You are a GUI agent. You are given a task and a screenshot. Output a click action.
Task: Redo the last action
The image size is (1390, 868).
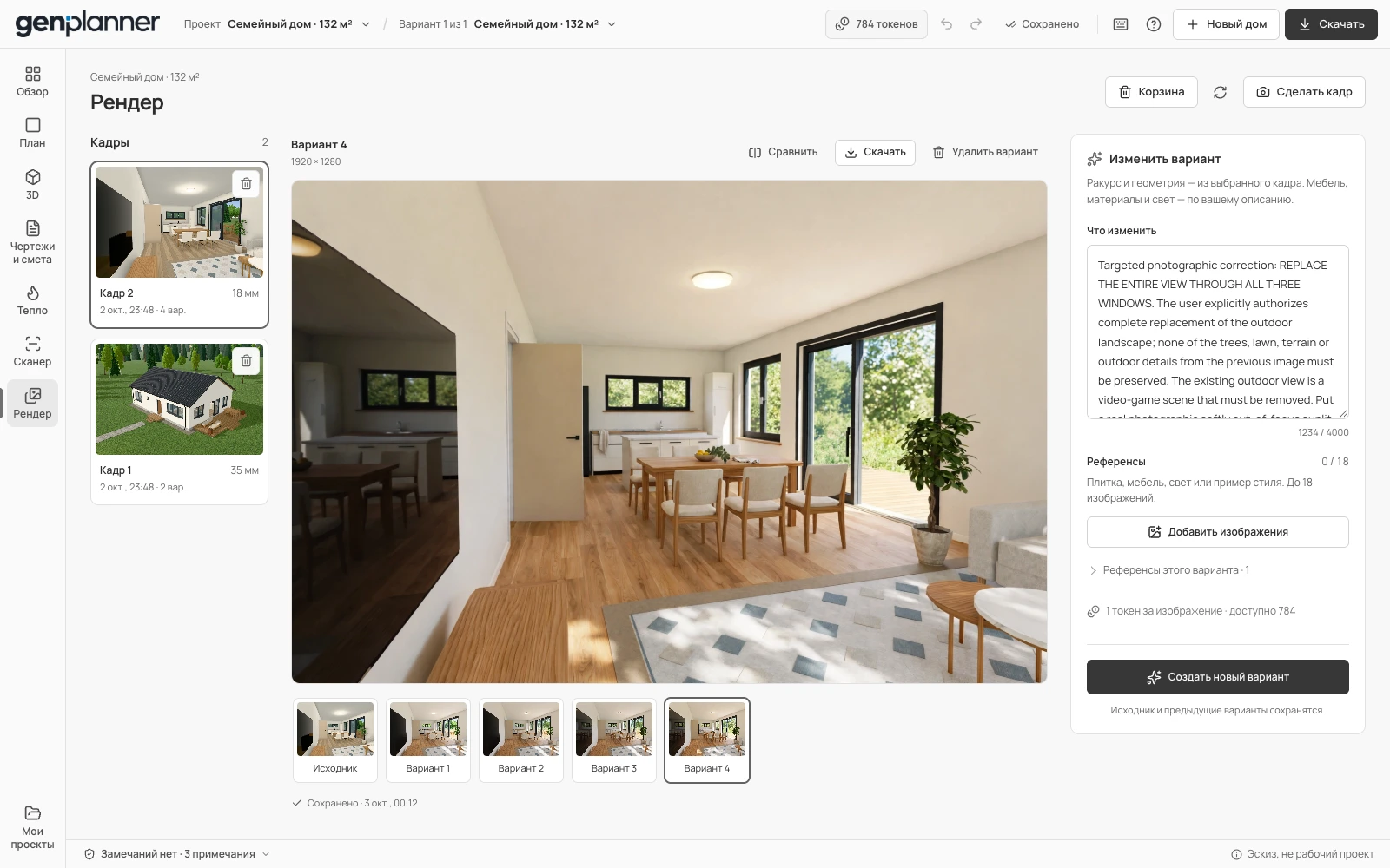(x=976, y=24)
